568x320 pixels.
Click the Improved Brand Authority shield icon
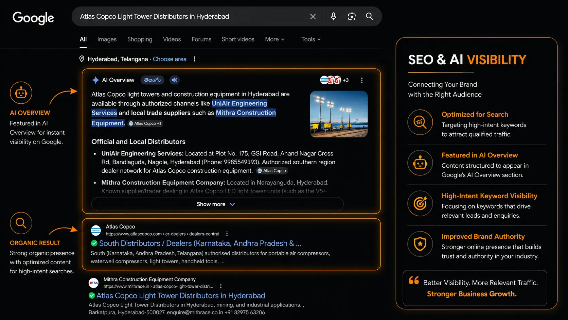point(420,244)
